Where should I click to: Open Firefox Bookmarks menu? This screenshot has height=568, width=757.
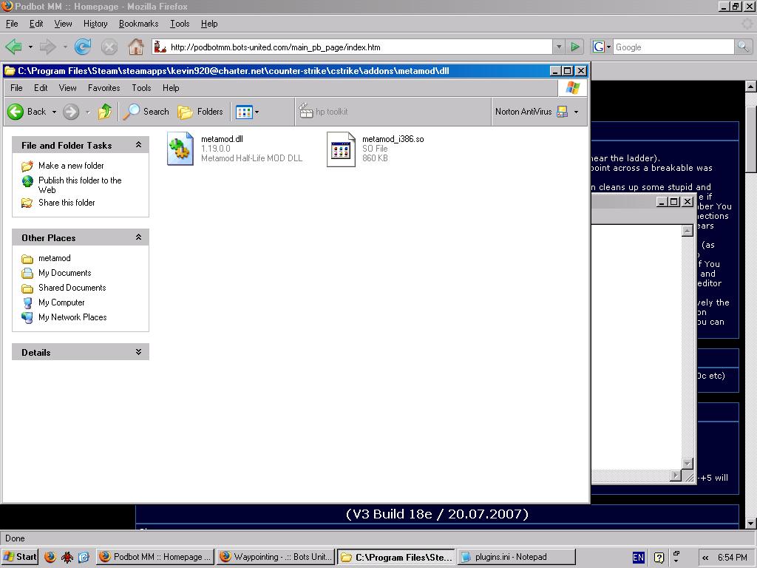tap(138, 24)
